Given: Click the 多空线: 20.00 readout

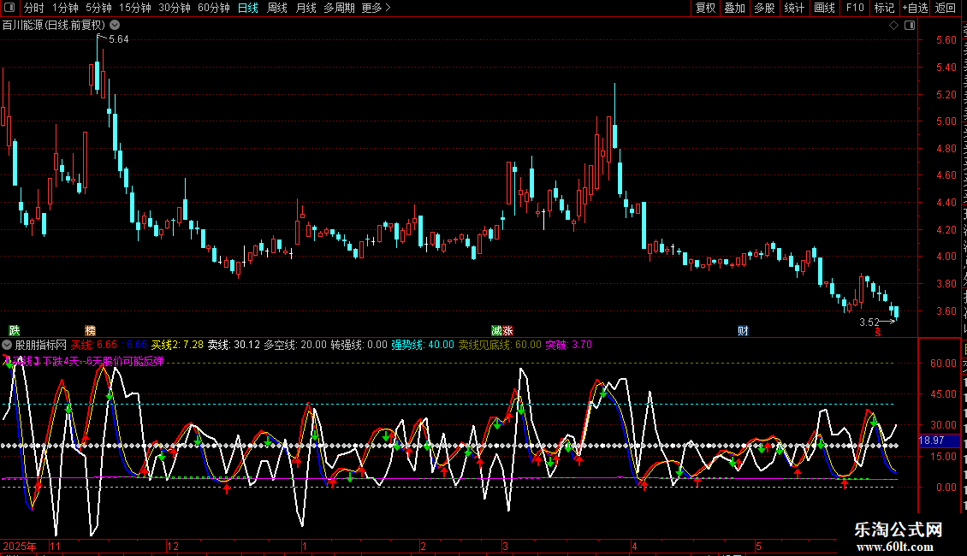Looking at the screenshot, I should (x=295, y=346).
